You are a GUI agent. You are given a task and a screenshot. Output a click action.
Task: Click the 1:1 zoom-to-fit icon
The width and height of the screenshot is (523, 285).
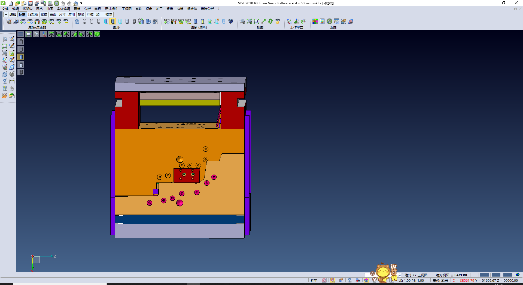click(x=256, y=21)
